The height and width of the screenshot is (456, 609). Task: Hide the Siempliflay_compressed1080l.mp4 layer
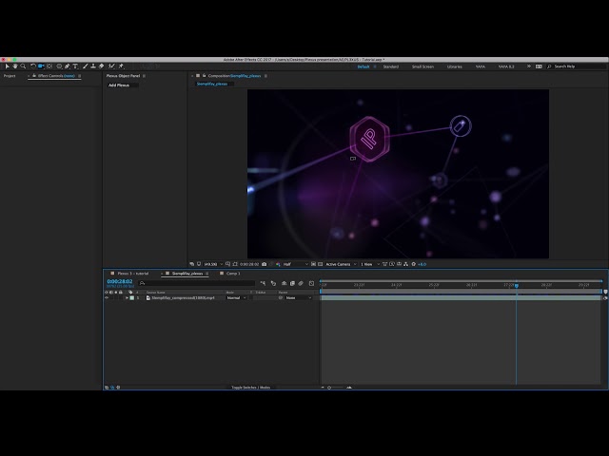pyautogui.click(x=107, y=297)
